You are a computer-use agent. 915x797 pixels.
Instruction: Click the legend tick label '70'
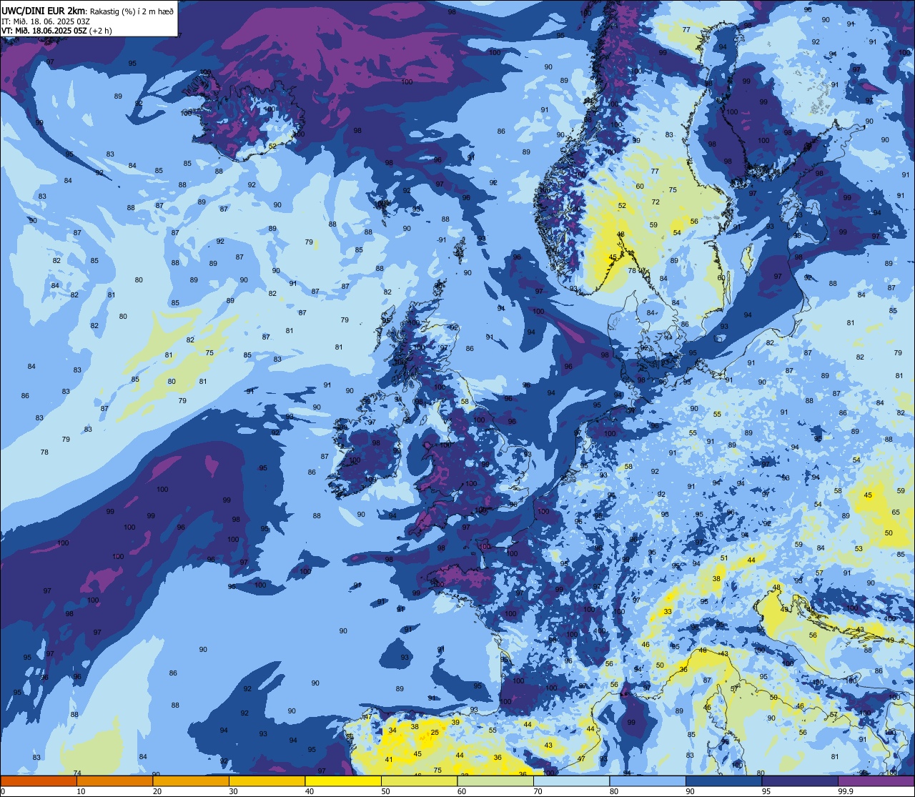(538, 791)
